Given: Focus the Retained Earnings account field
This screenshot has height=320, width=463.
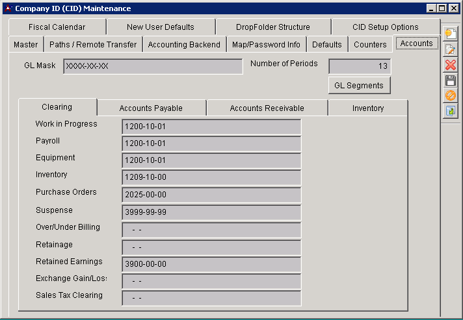Looking at the screenshot, I should (211, 264).
